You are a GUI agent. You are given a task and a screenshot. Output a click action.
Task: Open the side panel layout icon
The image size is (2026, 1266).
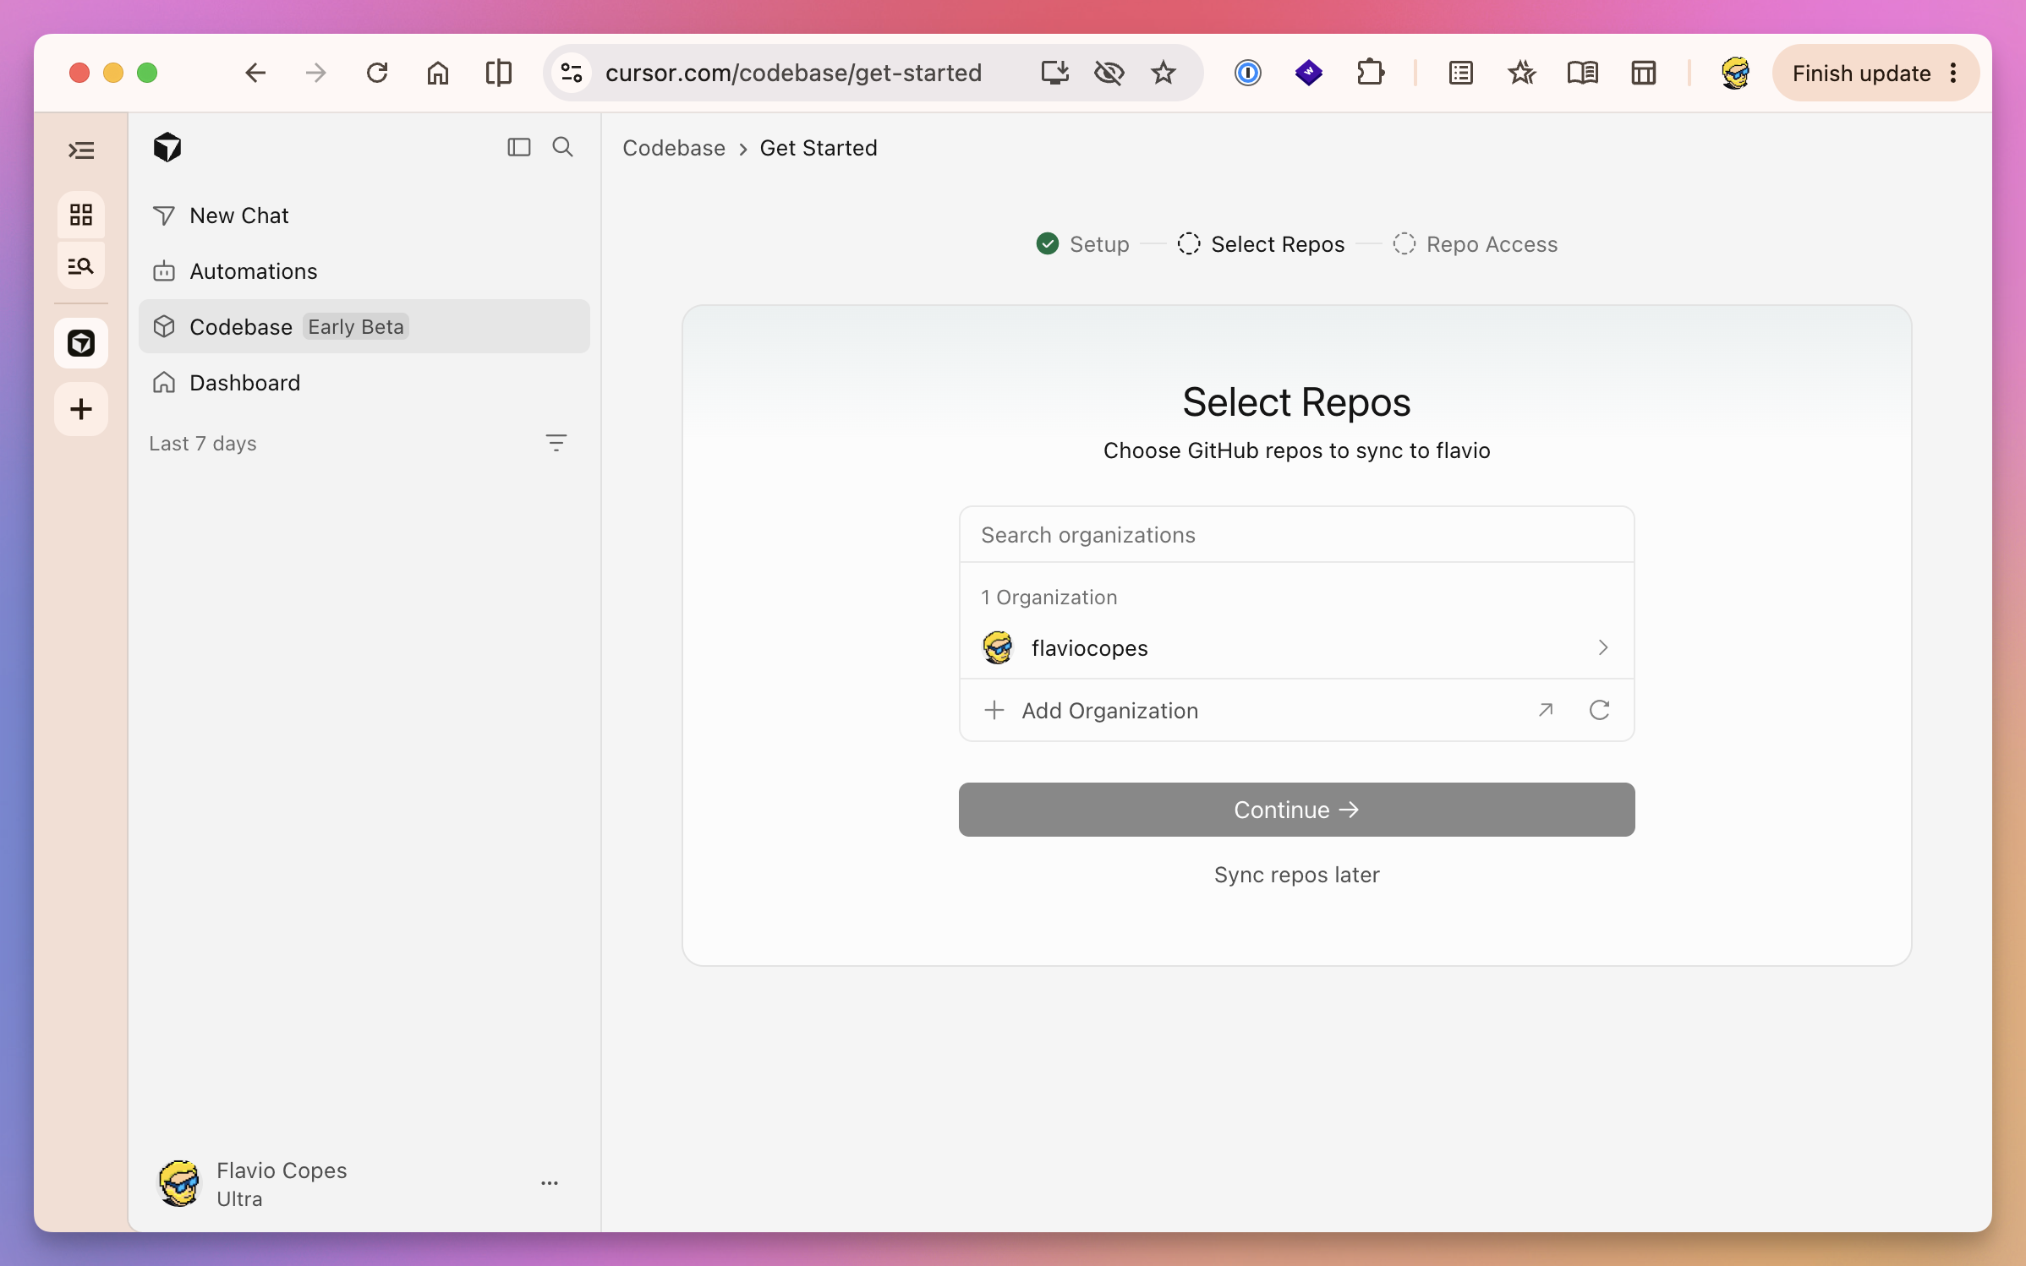pos(1644,73)
